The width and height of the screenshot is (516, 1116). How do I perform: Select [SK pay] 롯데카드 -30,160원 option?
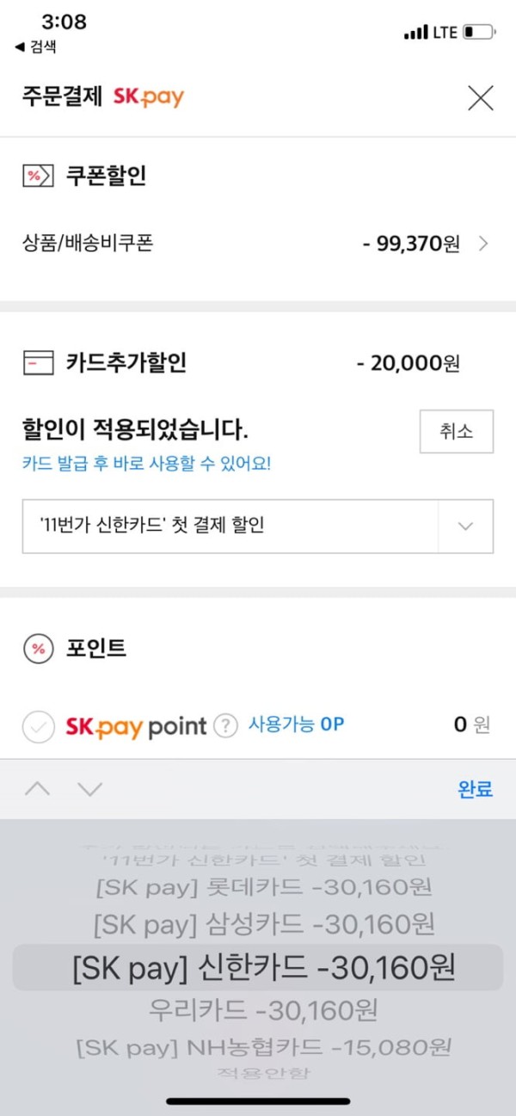coord(263,886)
